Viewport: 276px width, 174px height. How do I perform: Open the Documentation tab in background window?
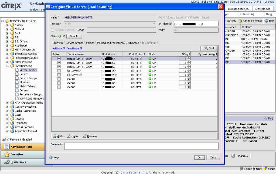pos(238,9)
